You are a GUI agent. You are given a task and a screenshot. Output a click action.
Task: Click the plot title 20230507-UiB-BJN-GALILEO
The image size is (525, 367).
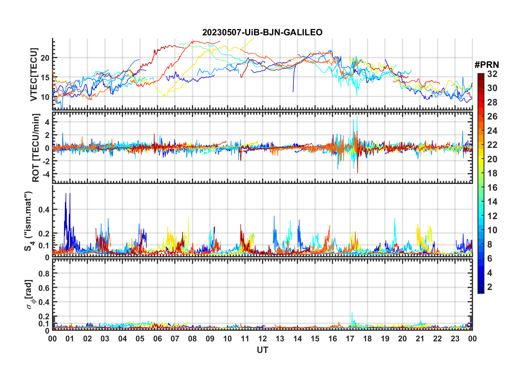(262, 33)
